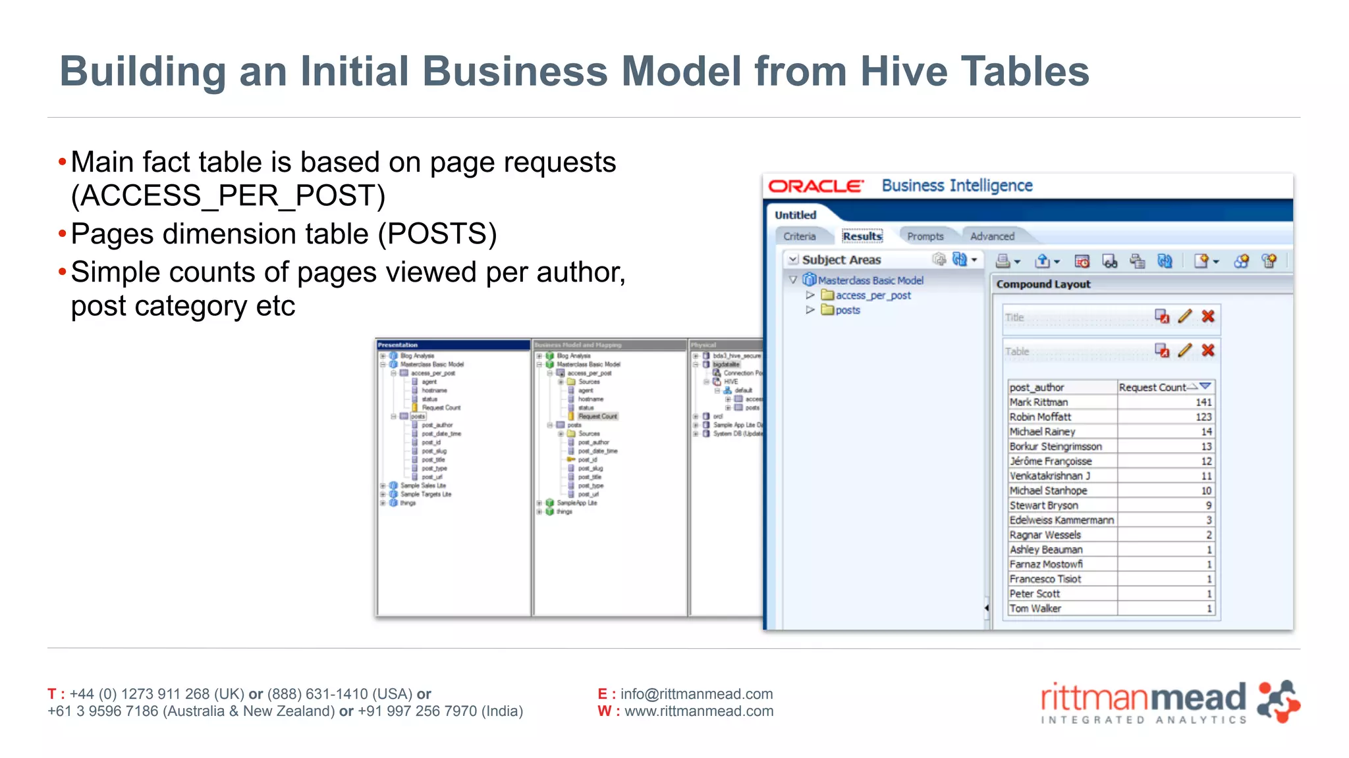Click the post_author column header
1349x758 pixels.
[x=1037, y=388]
